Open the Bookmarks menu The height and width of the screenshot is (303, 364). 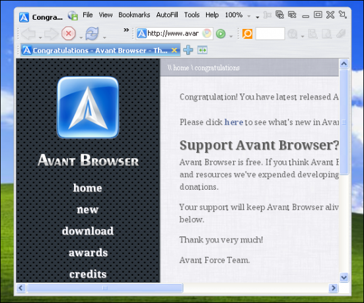[134, 14]
